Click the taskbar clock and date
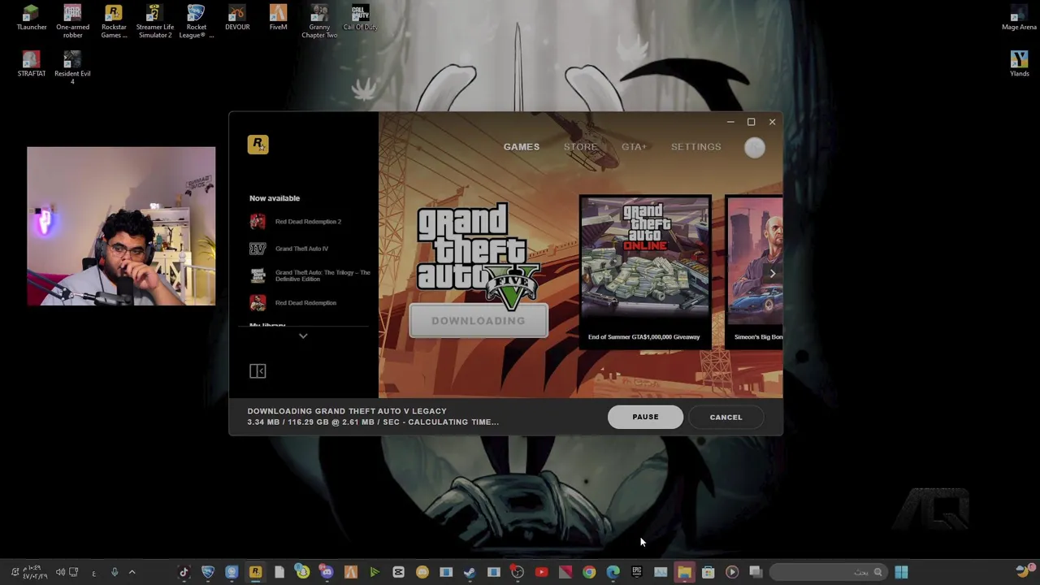The image size is (1040, 585). [x=34, y=572]
